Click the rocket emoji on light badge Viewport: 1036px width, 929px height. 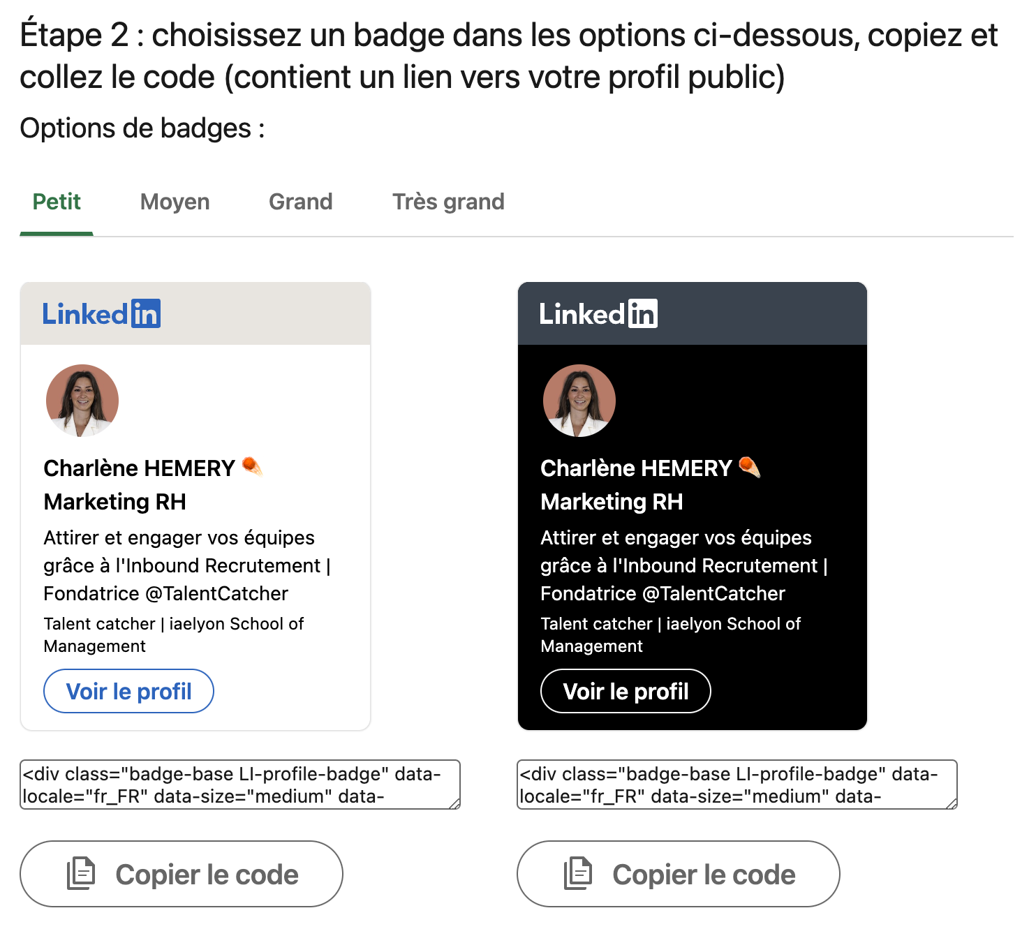[252, 466]
